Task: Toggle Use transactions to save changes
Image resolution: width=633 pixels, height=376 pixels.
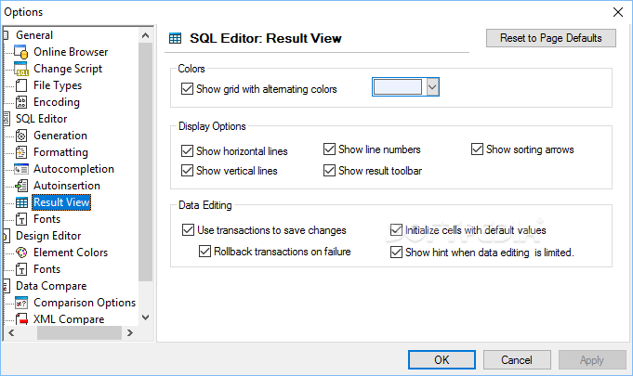Action: pos(188,229)
